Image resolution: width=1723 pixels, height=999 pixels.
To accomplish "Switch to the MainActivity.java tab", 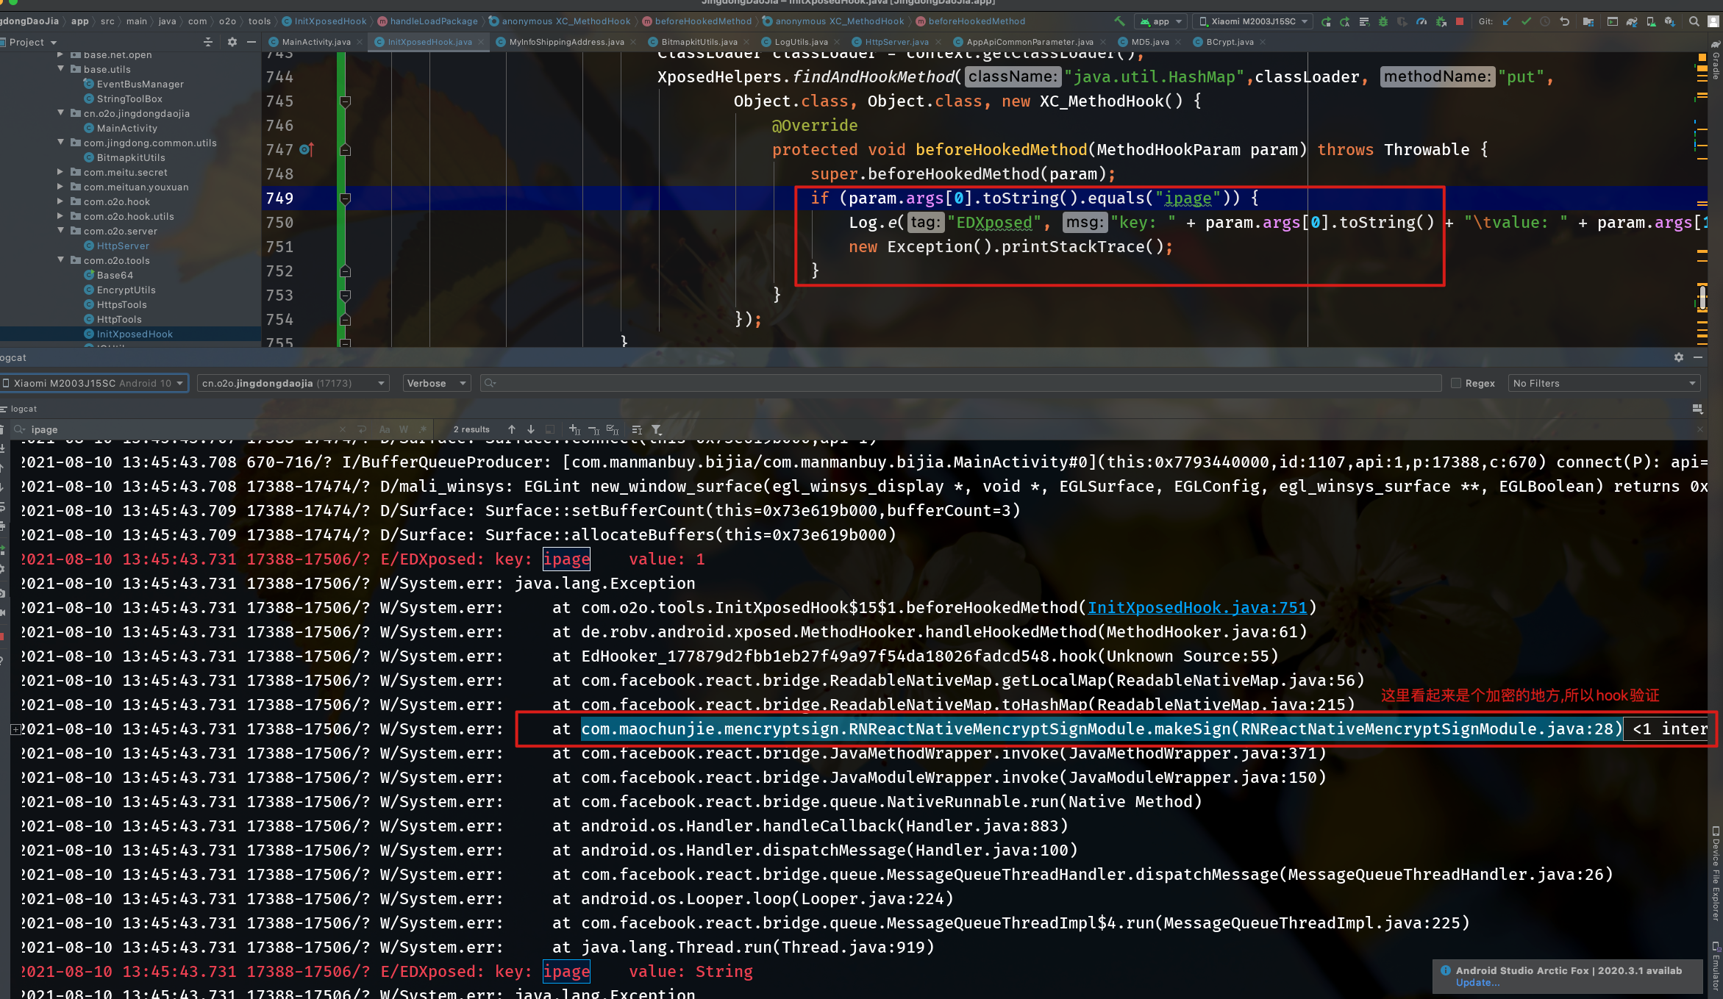I will tap(315, 42).
